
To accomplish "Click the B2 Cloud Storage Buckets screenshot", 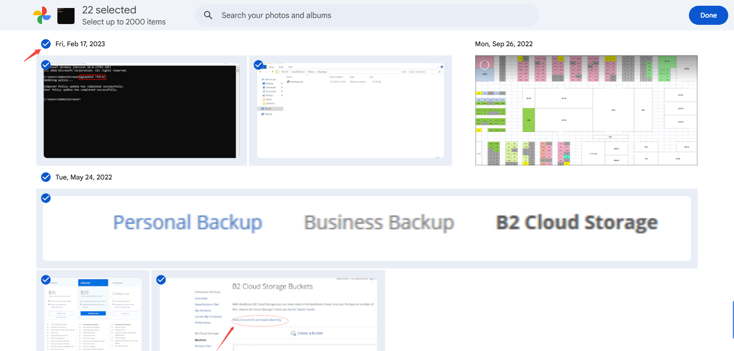I will [268, 313].
